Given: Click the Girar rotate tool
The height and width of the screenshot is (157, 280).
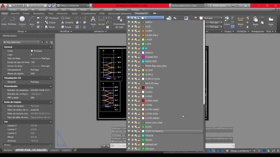Looking at the screenshot, I should coord(66,18).
